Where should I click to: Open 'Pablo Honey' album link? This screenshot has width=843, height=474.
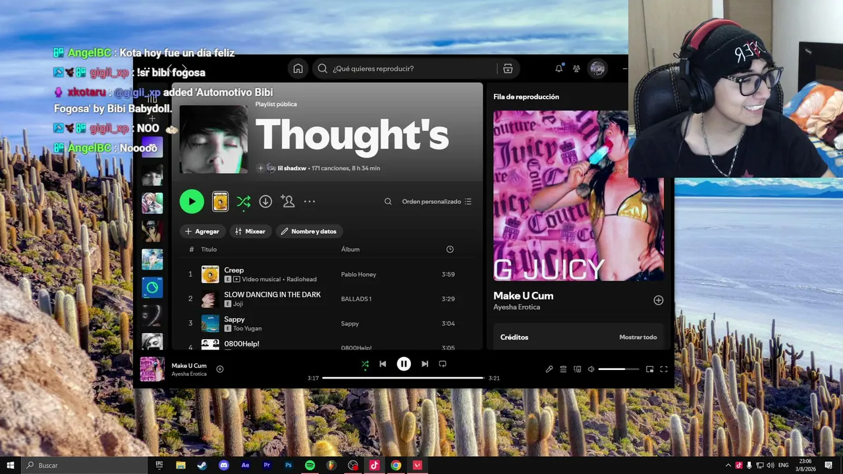tap(358, 275)
